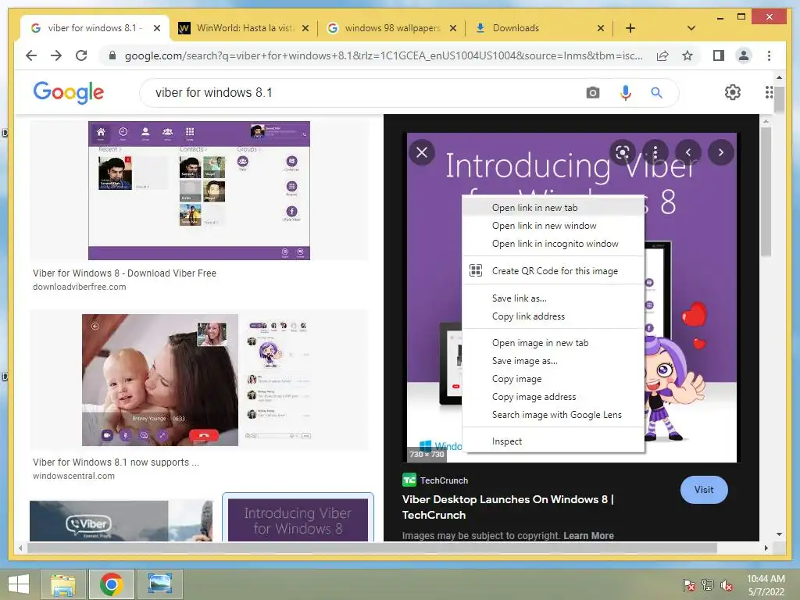The height and width of the screenshot is (600, 800).
Task: Click the address bar URL
Action: point(384,55)
